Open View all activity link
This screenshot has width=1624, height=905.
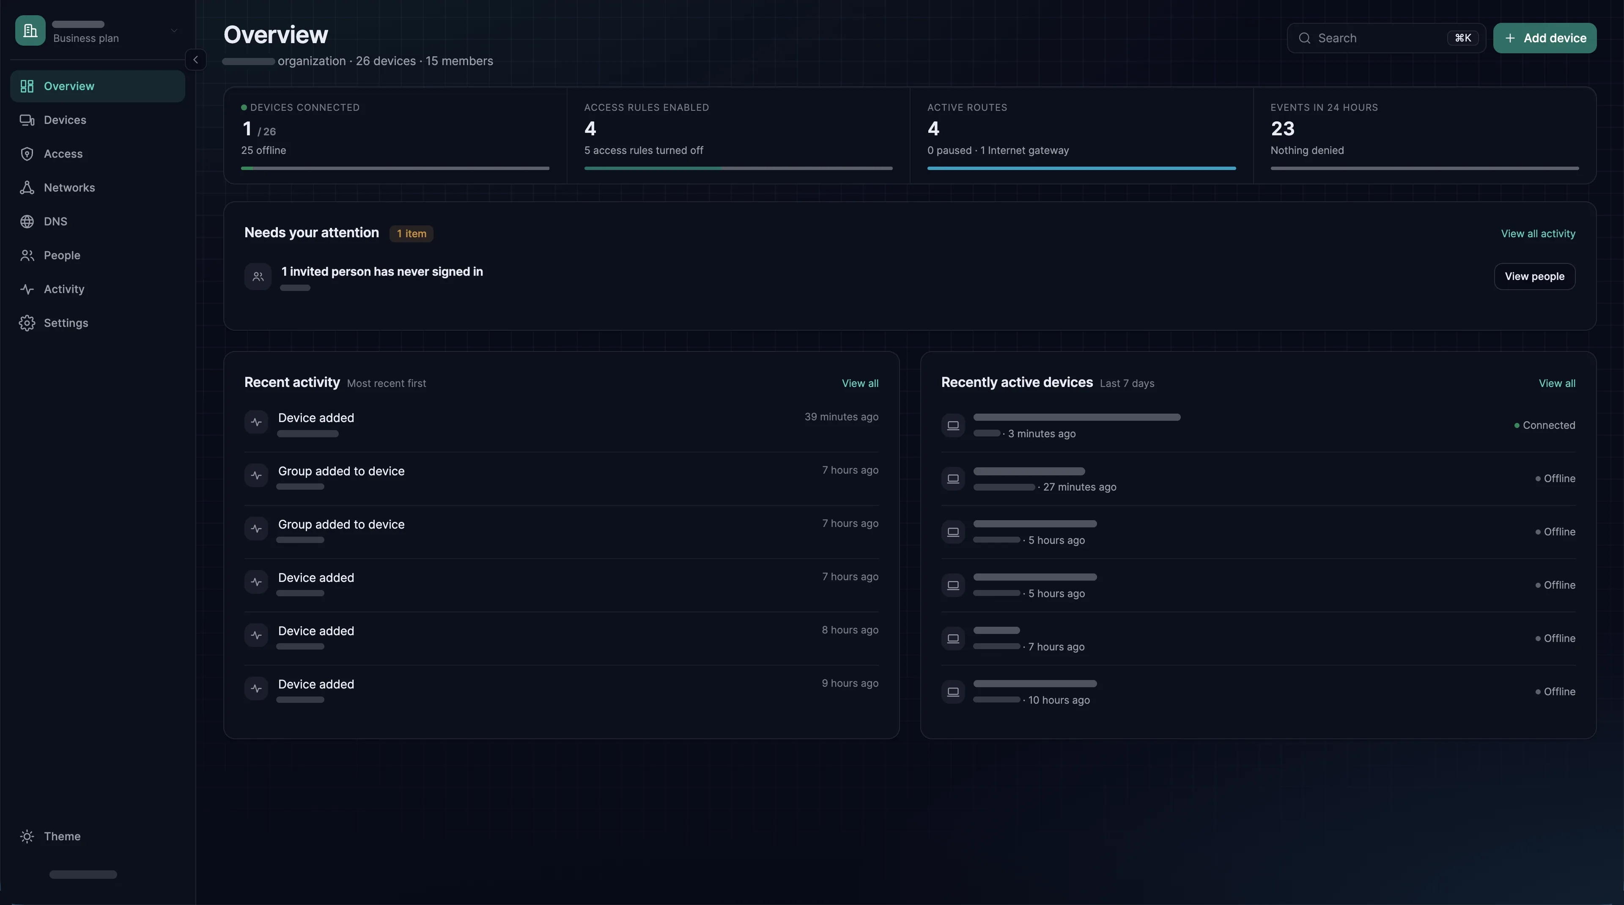[1538, 234]
